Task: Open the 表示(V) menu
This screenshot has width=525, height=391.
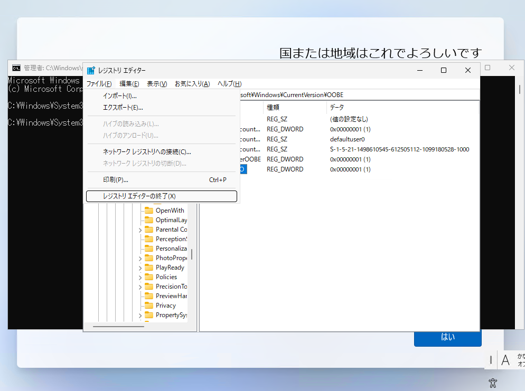Action: pos(157,83)
